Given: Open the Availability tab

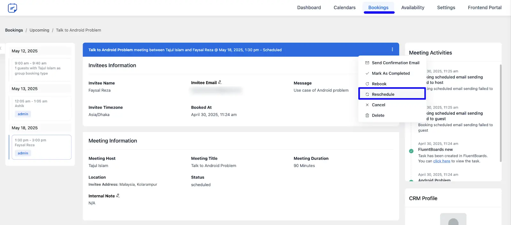Looking at the screenshot, I should (x=413, y=8).
